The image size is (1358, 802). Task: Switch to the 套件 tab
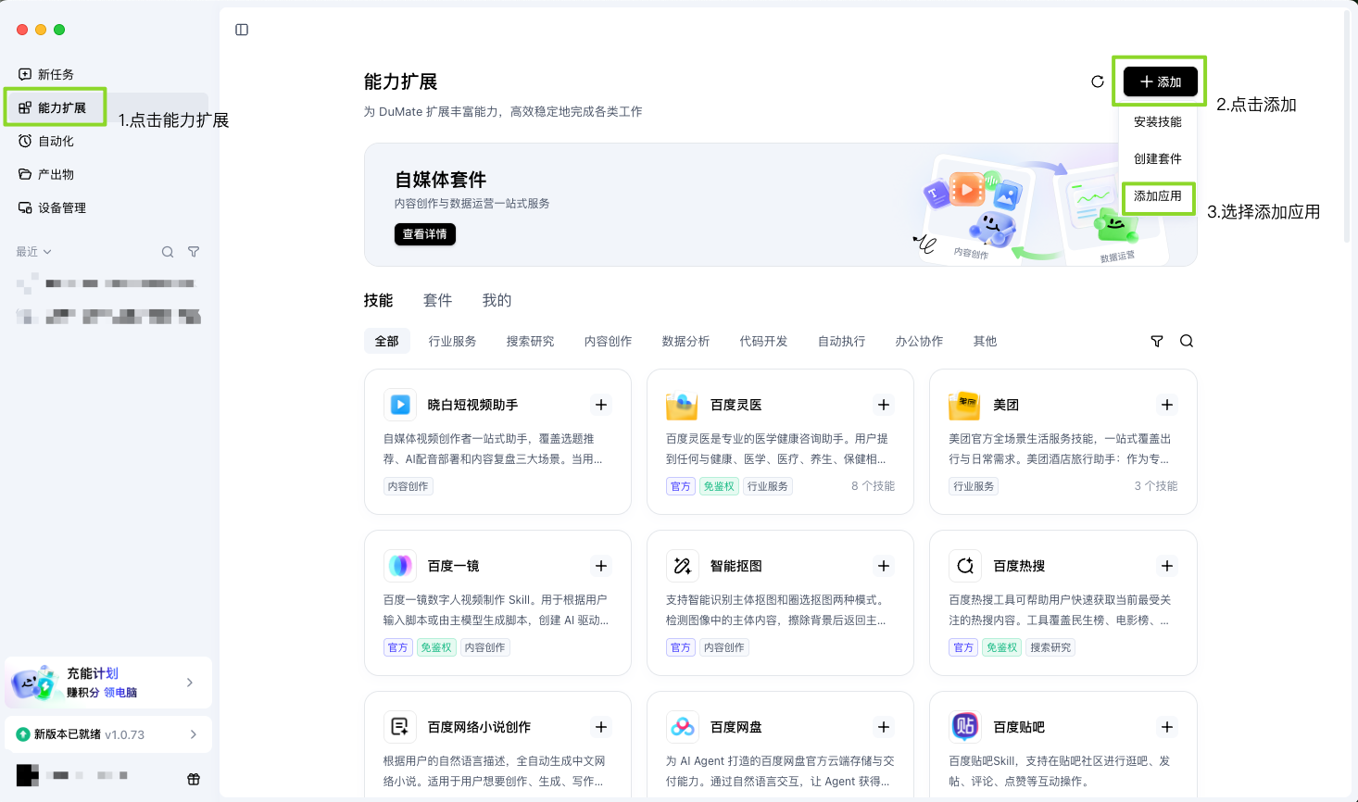(x=437, y=300)
